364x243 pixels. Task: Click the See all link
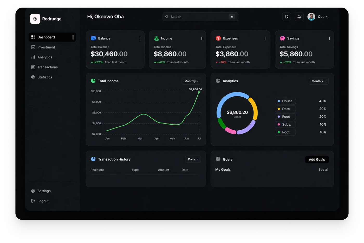323,170
